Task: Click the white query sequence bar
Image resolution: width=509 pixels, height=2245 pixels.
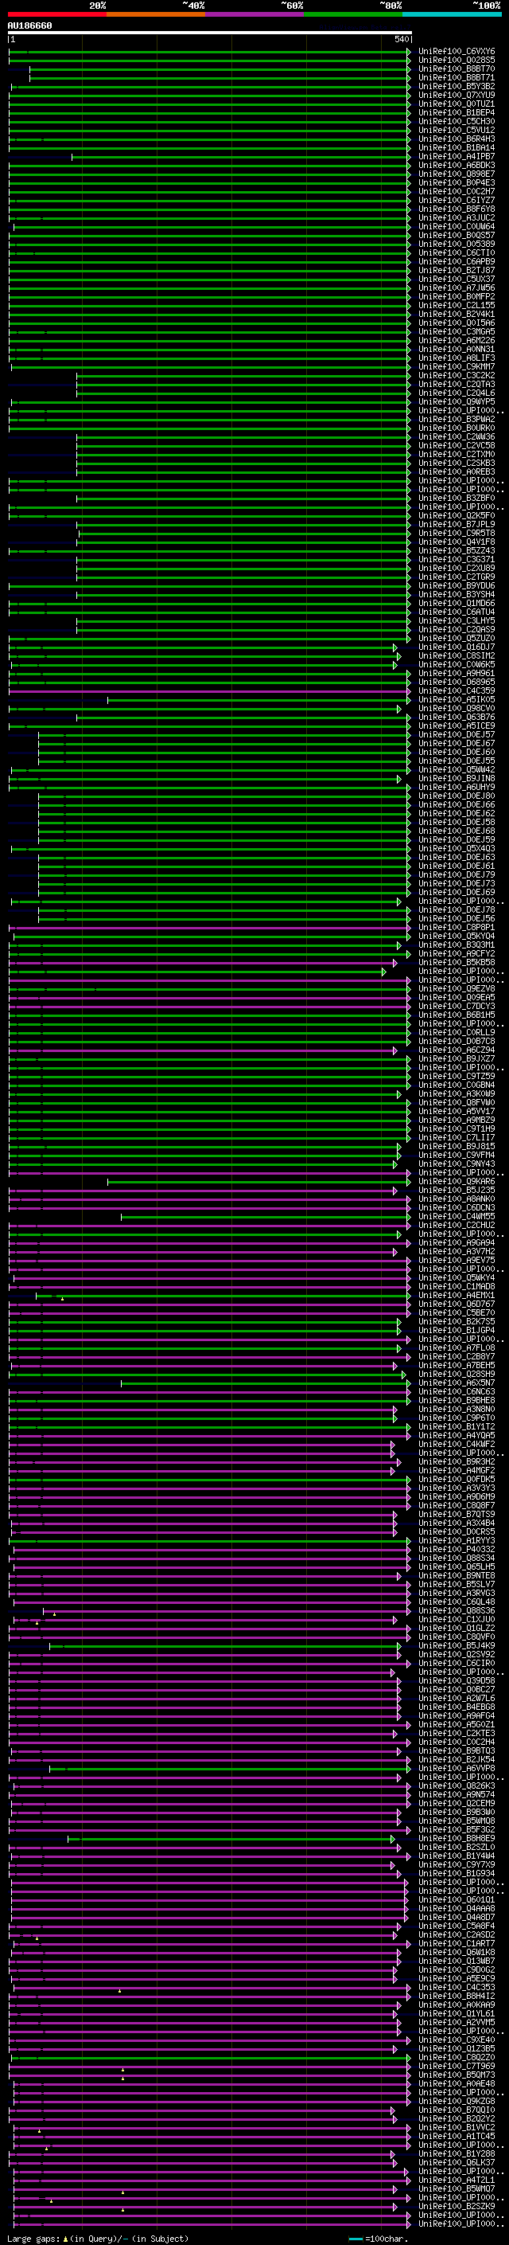Action: point(210,32)
